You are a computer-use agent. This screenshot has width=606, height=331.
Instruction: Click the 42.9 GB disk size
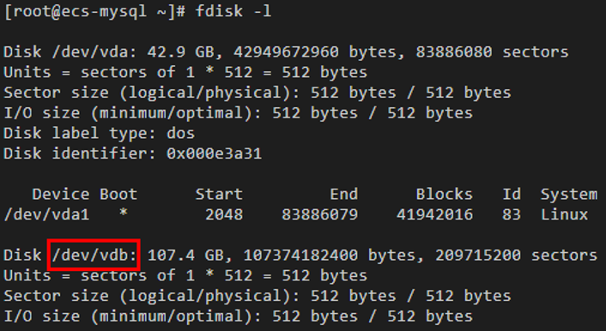180,52
